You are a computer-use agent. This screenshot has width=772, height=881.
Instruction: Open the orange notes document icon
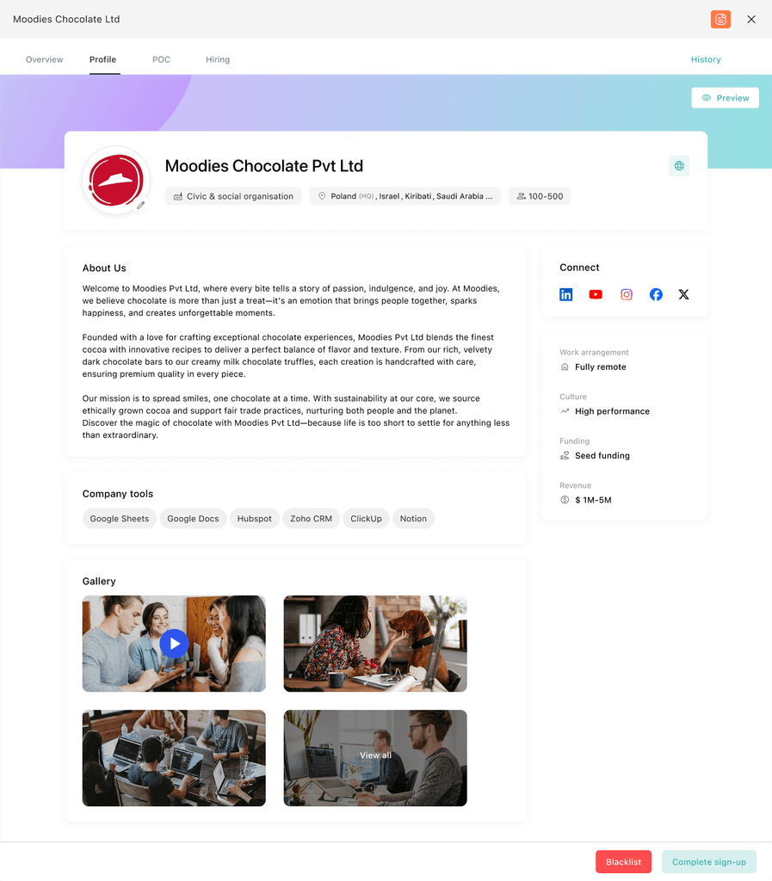click(x=720, y=19)
